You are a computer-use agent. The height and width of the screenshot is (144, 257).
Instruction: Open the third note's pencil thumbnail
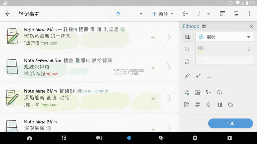(12, 97)
